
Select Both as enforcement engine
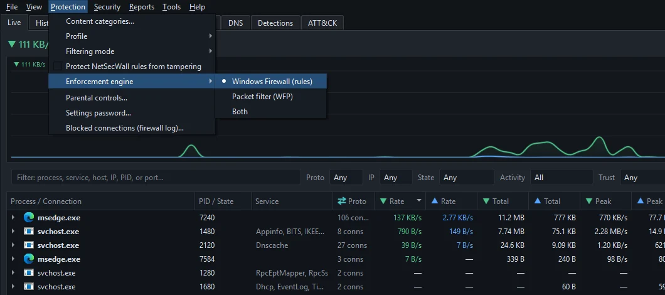coord(271,112)
